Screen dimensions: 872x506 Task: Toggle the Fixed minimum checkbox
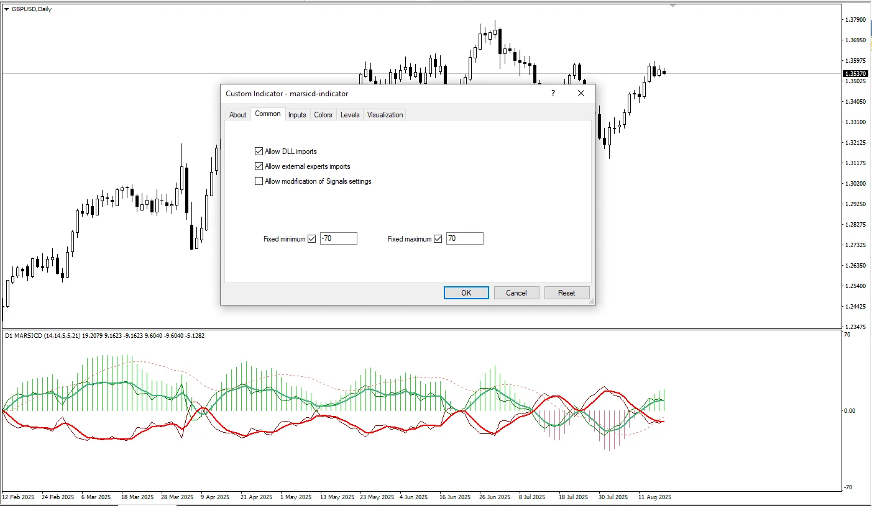click(x=312, y=239)
